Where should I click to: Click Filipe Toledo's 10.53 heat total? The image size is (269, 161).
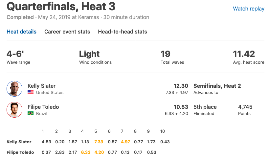(181, 107)
